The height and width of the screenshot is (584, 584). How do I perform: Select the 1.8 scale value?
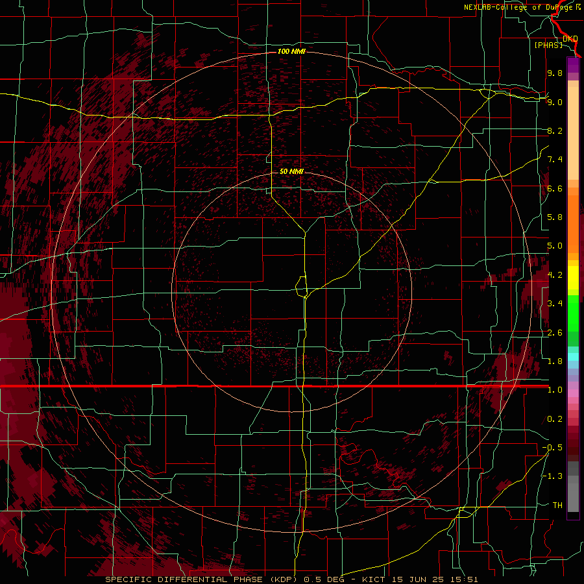point(555,361)
